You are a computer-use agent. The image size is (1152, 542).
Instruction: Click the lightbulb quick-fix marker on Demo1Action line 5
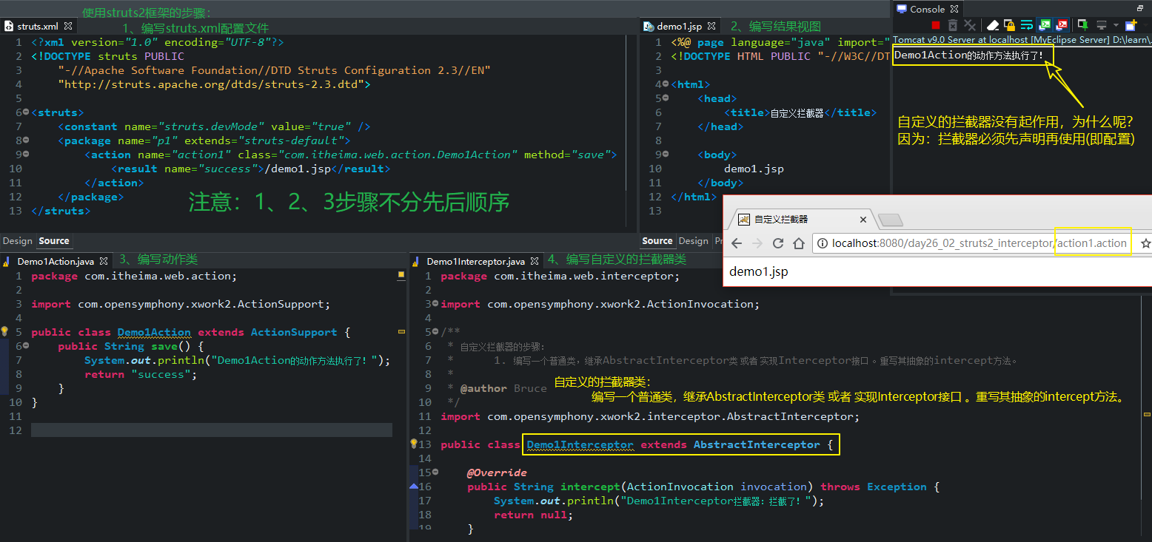coord(4,332)
